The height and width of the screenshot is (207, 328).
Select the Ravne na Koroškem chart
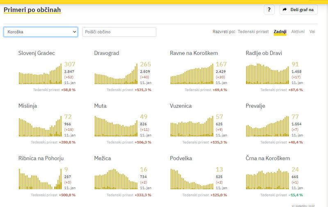192,74
